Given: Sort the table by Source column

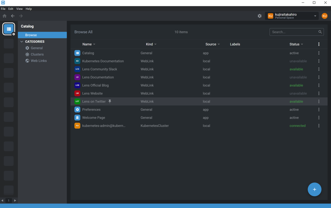Looking at the screenshot, I should click(213, 44).
